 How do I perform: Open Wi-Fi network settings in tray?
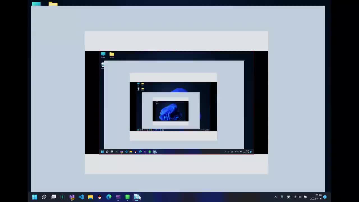[295, 197]
